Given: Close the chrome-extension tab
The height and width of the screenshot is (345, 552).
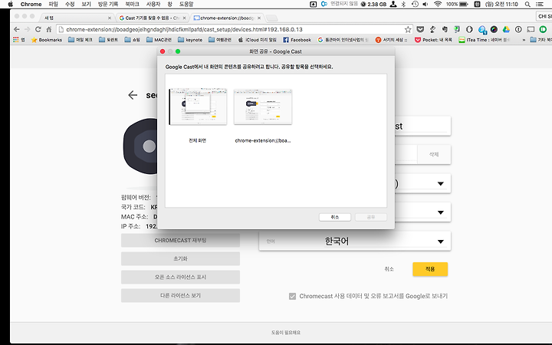Looking at the screenshot, I should tap(259, 18).
